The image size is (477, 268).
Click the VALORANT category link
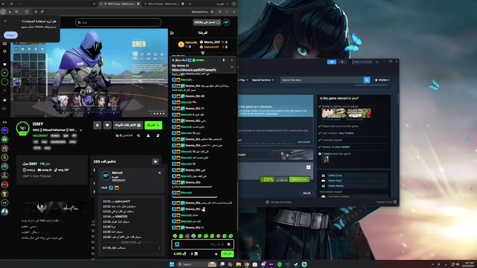click(x=40, y=136)
